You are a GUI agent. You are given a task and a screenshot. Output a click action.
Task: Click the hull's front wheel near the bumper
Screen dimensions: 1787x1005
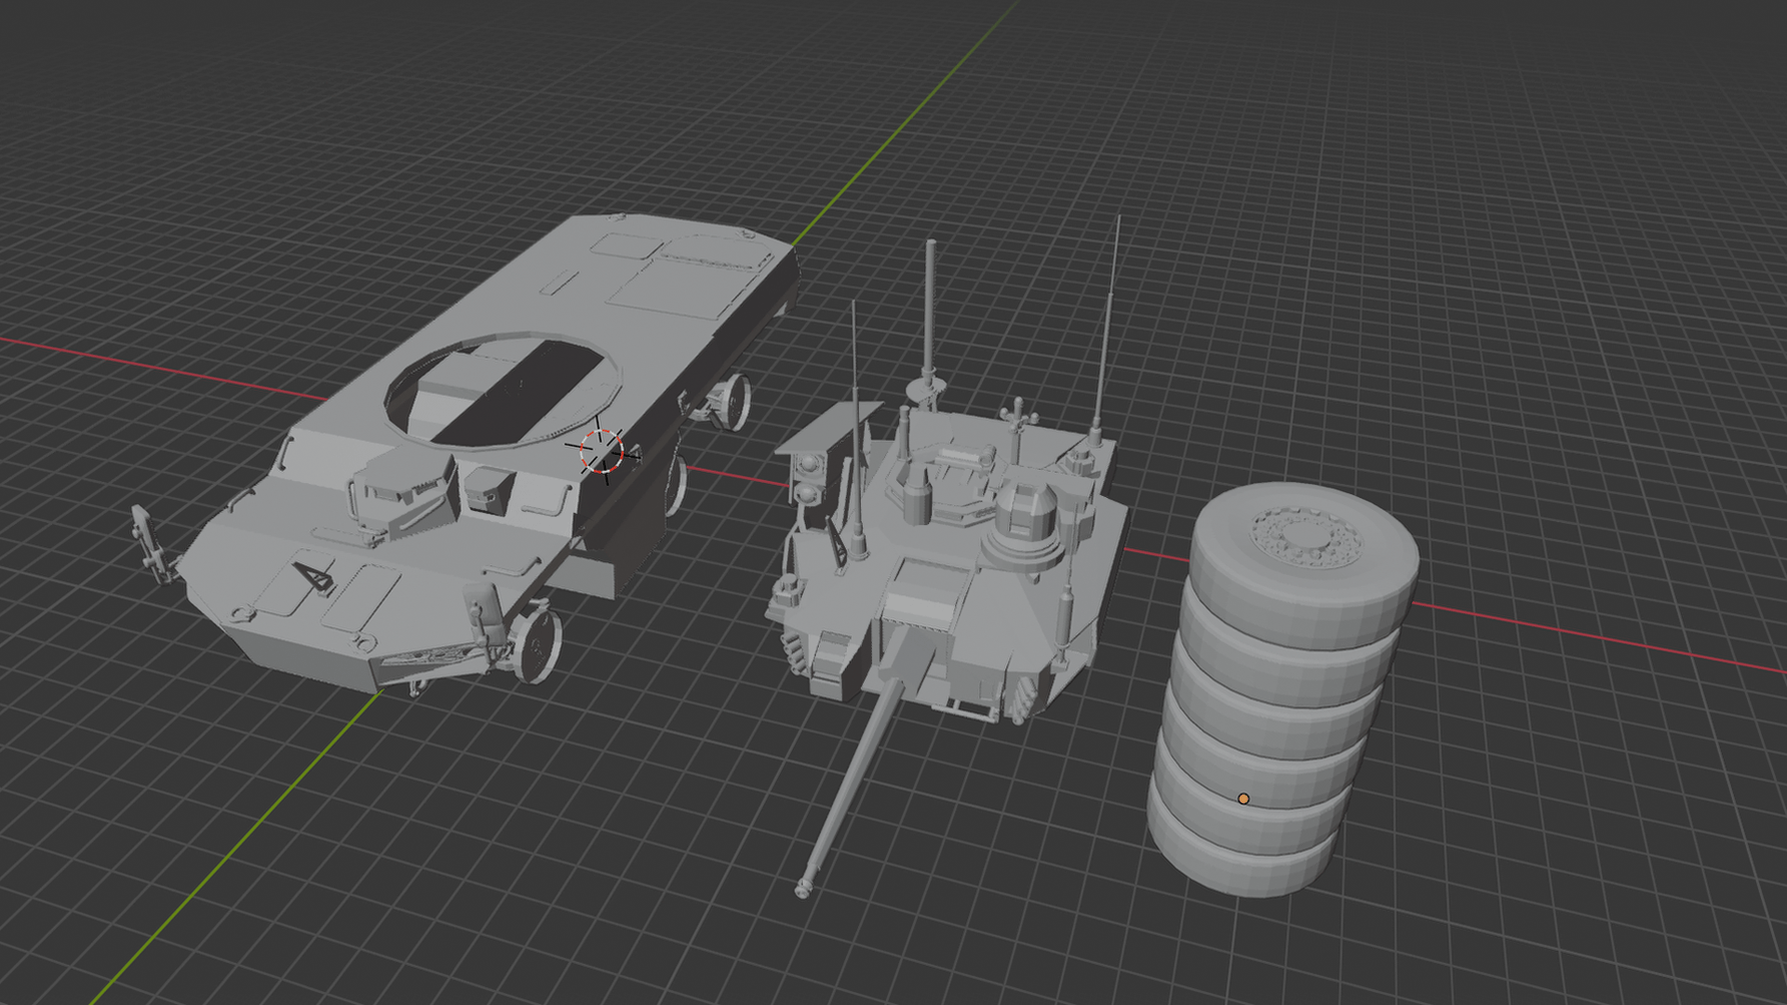[x=537, y=645]
